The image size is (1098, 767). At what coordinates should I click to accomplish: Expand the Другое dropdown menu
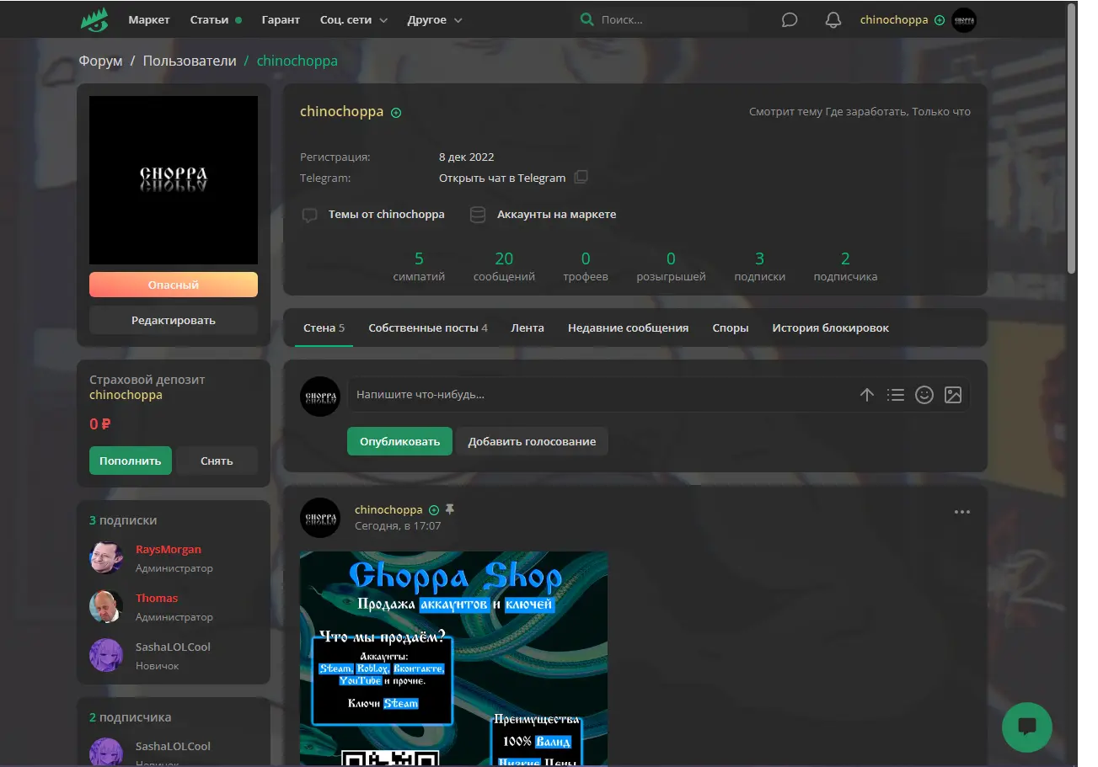coord(435,19)
